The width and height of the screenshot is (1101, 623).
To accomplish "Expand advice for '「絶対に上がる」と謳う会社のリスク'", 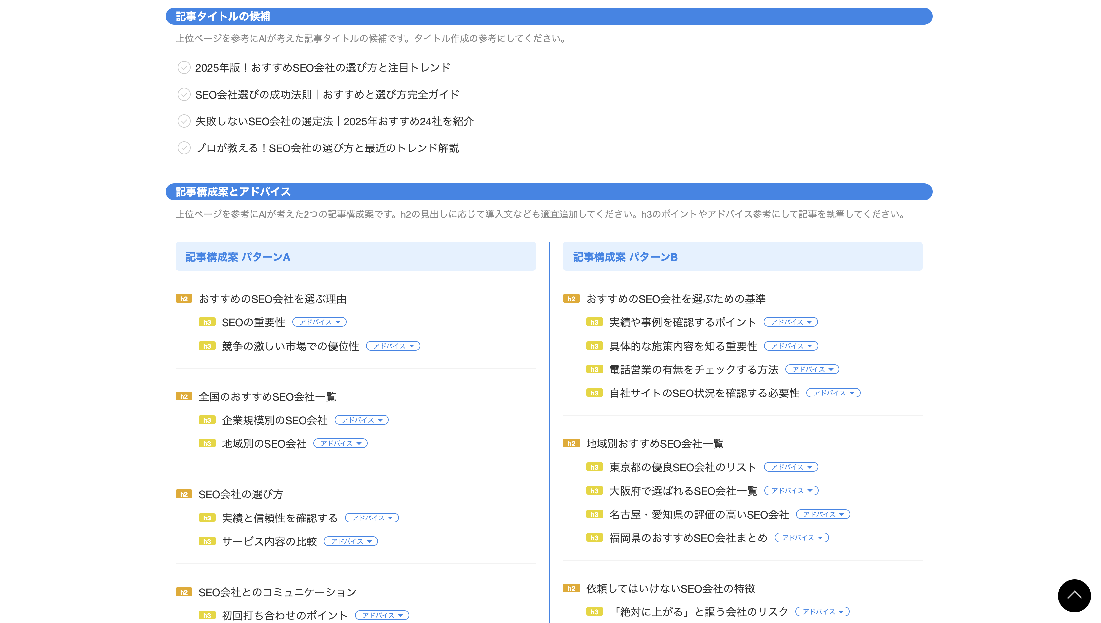I will [823, 612].
